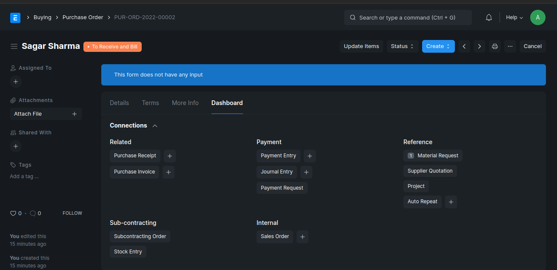
Task: Switch to the Terms tab
Action: pyautogui.click(x=150, y=102)
